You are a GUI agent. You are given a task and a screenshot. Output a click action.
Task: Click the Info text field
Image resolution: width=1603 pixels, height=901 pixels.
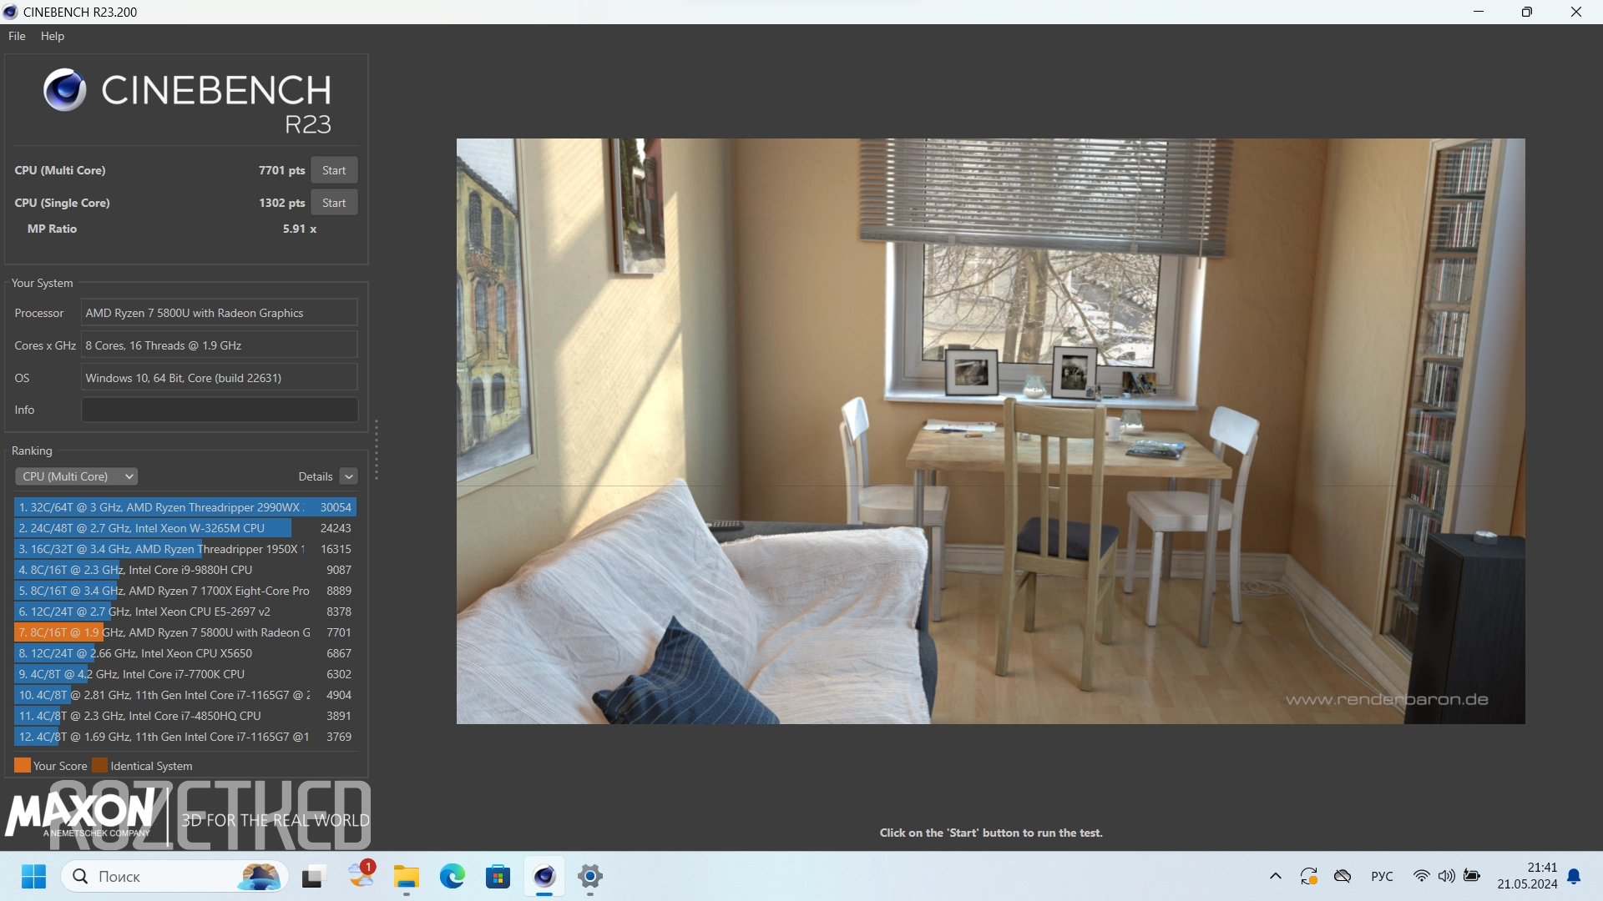[220, 410]
